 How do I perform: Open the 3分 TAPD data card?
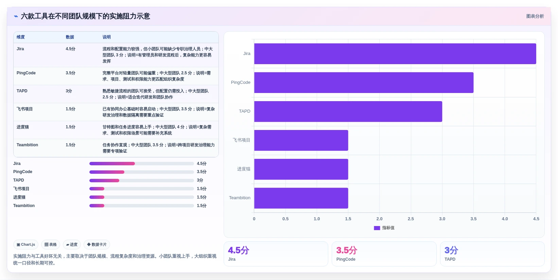coord(492,254)
